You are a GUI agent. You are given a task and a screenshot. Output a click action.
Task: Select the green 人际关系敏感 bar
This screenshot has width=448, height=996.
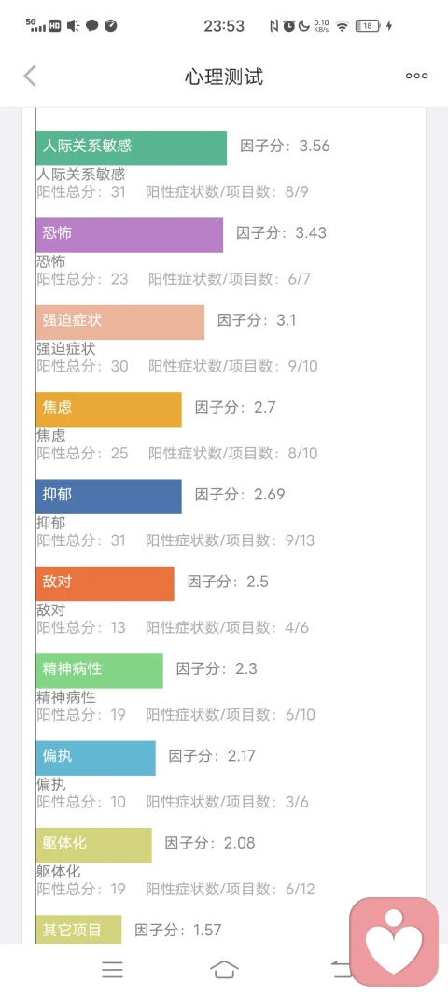pyautogui.click(x=131, y=148)
